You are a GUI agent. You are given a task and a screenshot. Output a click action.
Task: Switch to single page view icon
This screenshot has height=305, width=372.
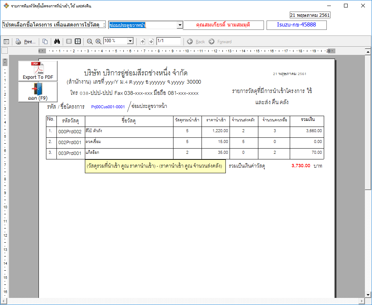click(x=69, y=41)
